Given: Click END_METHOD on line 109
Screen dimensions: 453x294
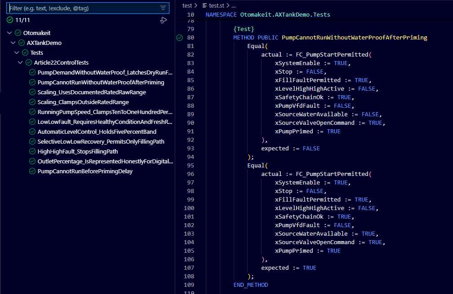Looking at the screenshot, I should [250, 285].
